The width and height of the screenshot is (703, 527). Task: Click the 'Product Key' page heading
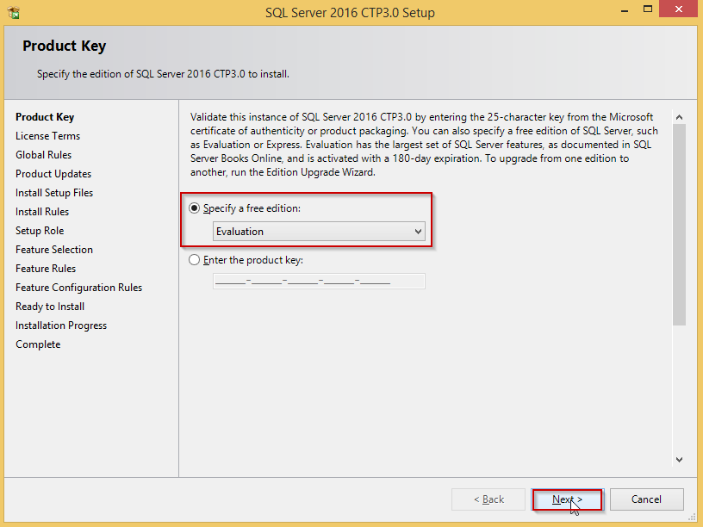pos(64,46)
